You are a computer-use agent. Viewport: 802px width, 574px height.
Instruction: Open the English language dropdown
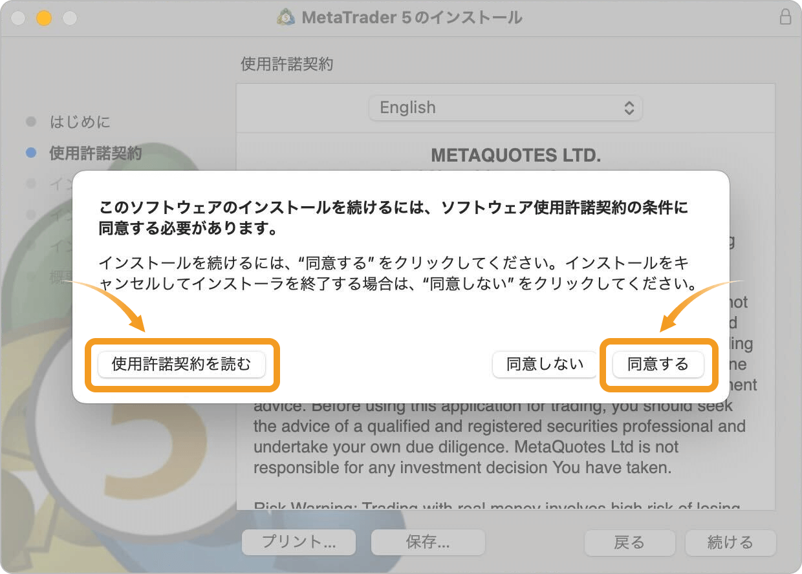505,108
